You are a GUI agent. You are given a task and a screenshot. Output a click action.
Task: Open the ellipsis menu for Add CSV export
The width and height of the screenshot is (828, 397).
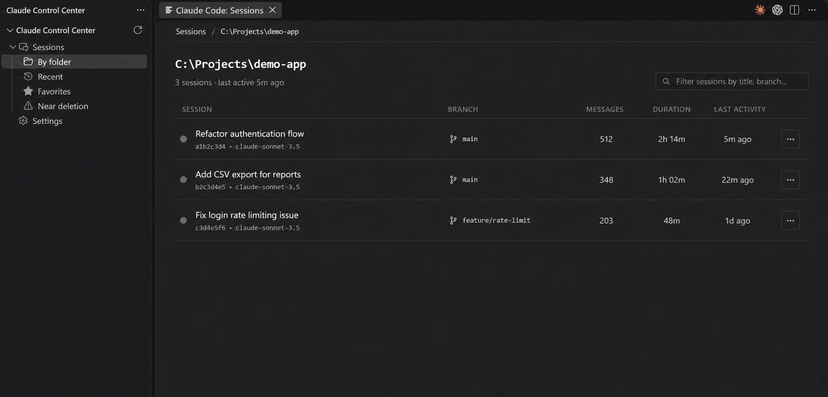[x=790, y=180]
